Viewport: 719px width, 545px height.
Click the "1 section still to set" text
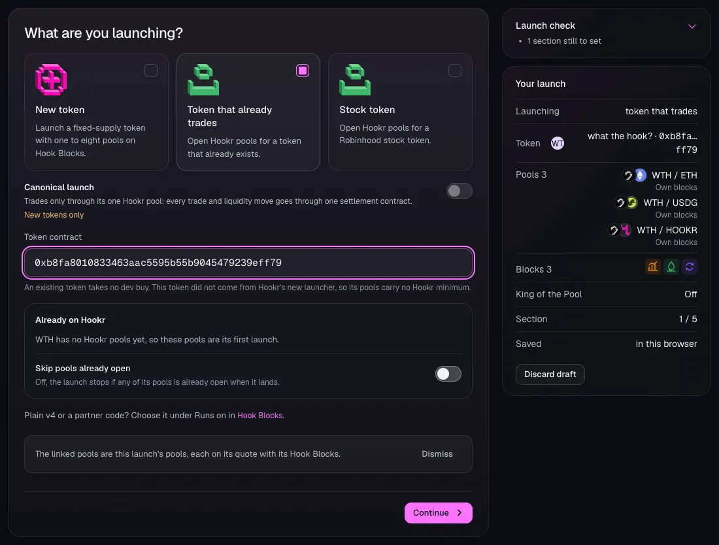coord(564,41)
